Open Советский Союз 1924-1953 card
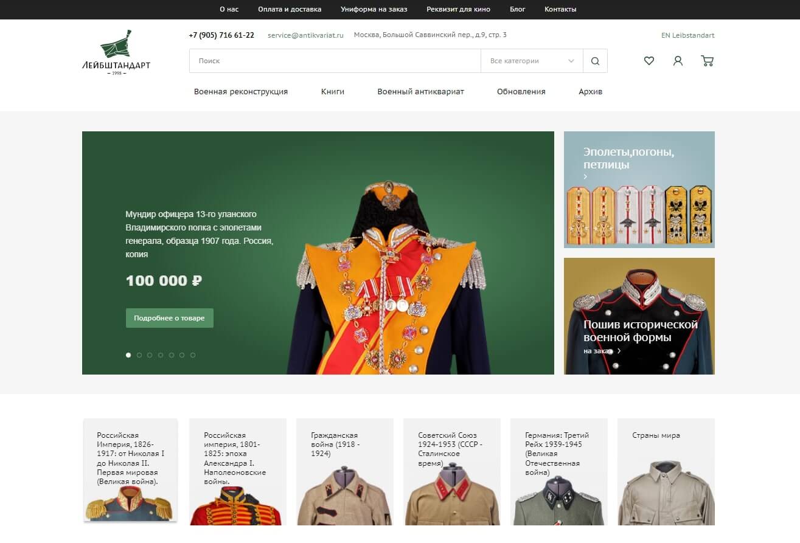Viewport: 800px width, 543px height. (x=451, y=472)
